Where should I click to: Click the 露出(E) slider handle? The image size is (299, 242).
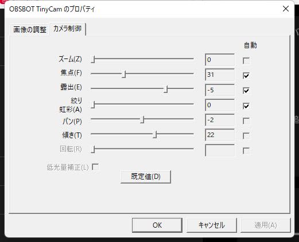coord(166,89)
